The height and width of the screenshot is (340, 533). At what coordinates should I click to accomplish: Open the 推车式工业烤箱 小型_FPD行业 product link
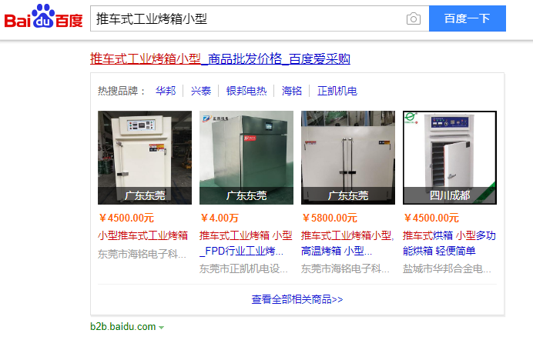[x=246, y=243]
